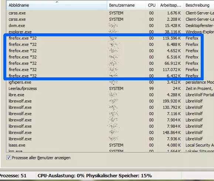The width and height of the screenshot is (214, 181).
Task: Select librewolf.exe using 7.936 K
Action: [x=110, y=139]
